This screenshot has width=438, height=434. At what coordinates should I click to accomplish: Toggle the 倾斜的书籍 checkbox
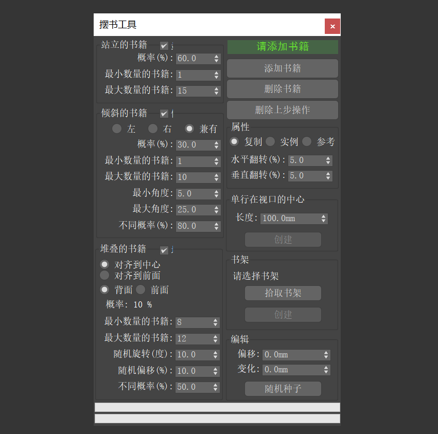click(164, 114)
